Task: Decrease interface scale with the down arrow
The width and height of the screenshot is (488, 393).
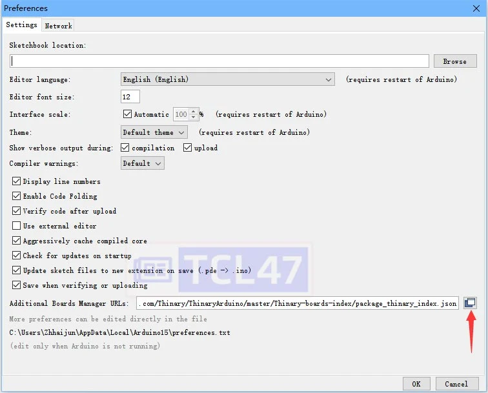Action: pyautogui.click(x=193, y=117)
